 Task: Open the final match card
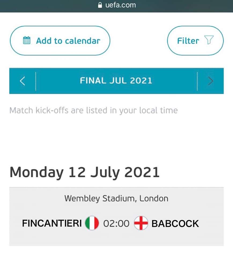coord(116,236)
